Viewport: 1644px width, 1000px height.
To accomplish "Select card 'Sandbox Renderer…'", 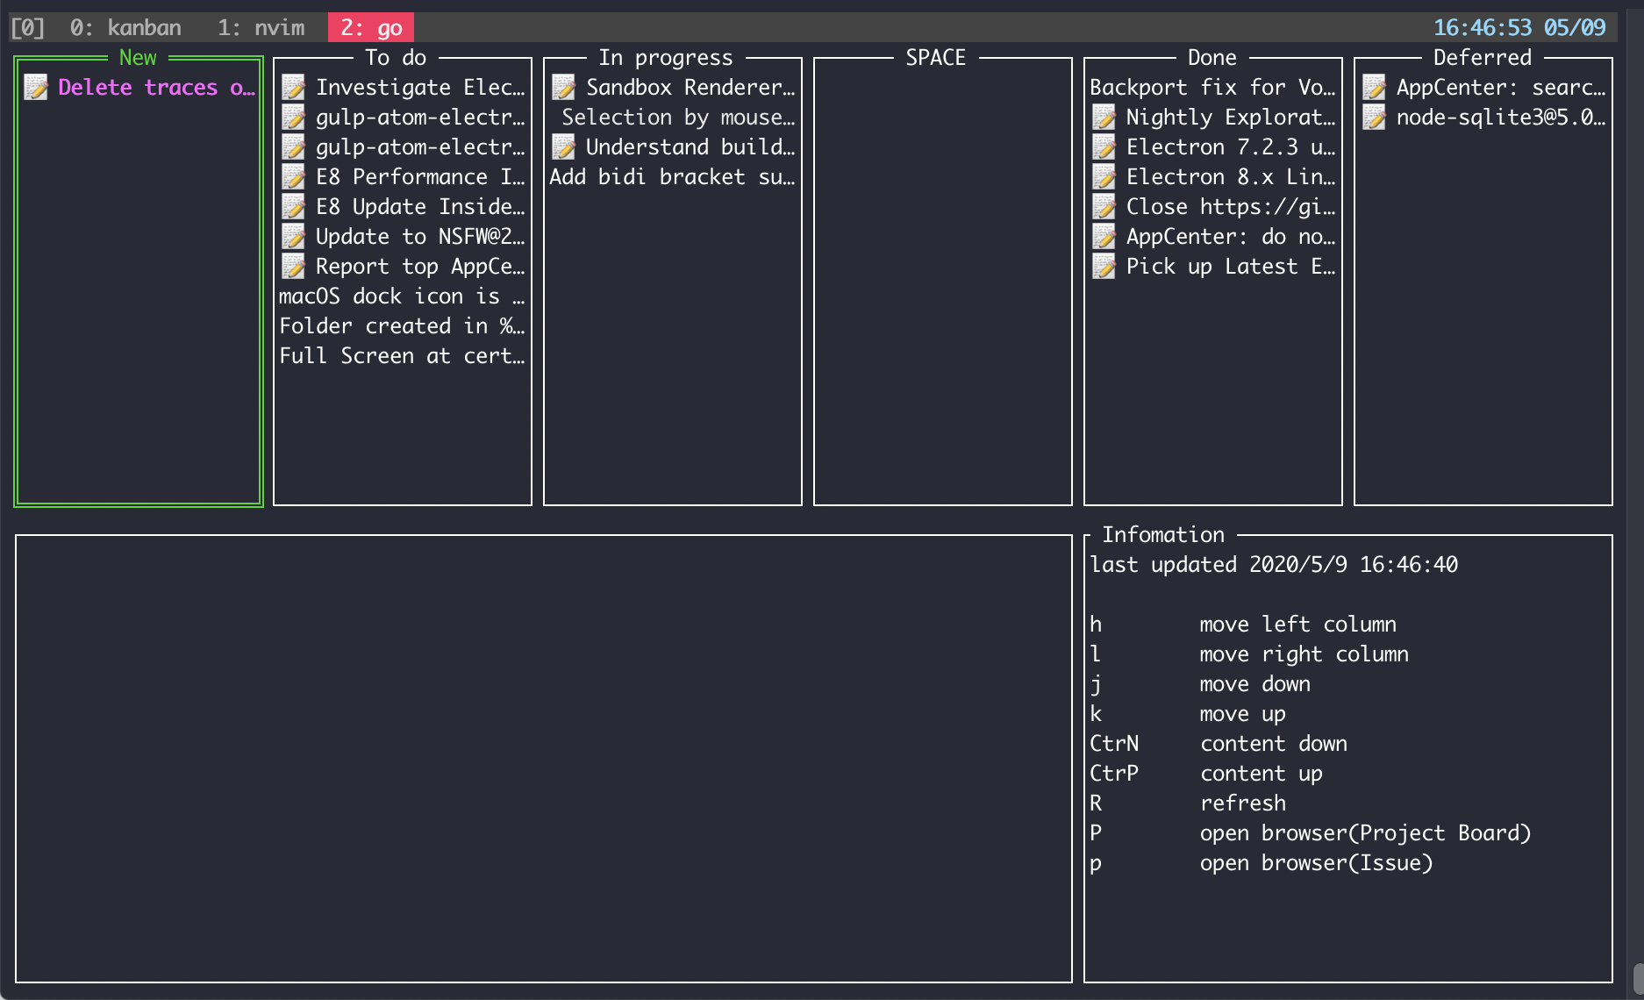I will (673, 87).
